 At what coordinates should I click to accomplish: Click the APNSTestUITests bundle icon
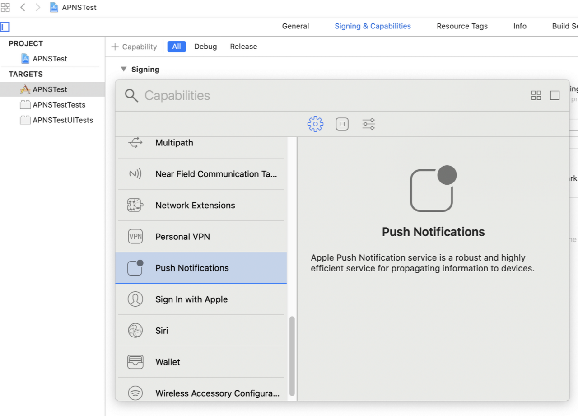(25, 120)
